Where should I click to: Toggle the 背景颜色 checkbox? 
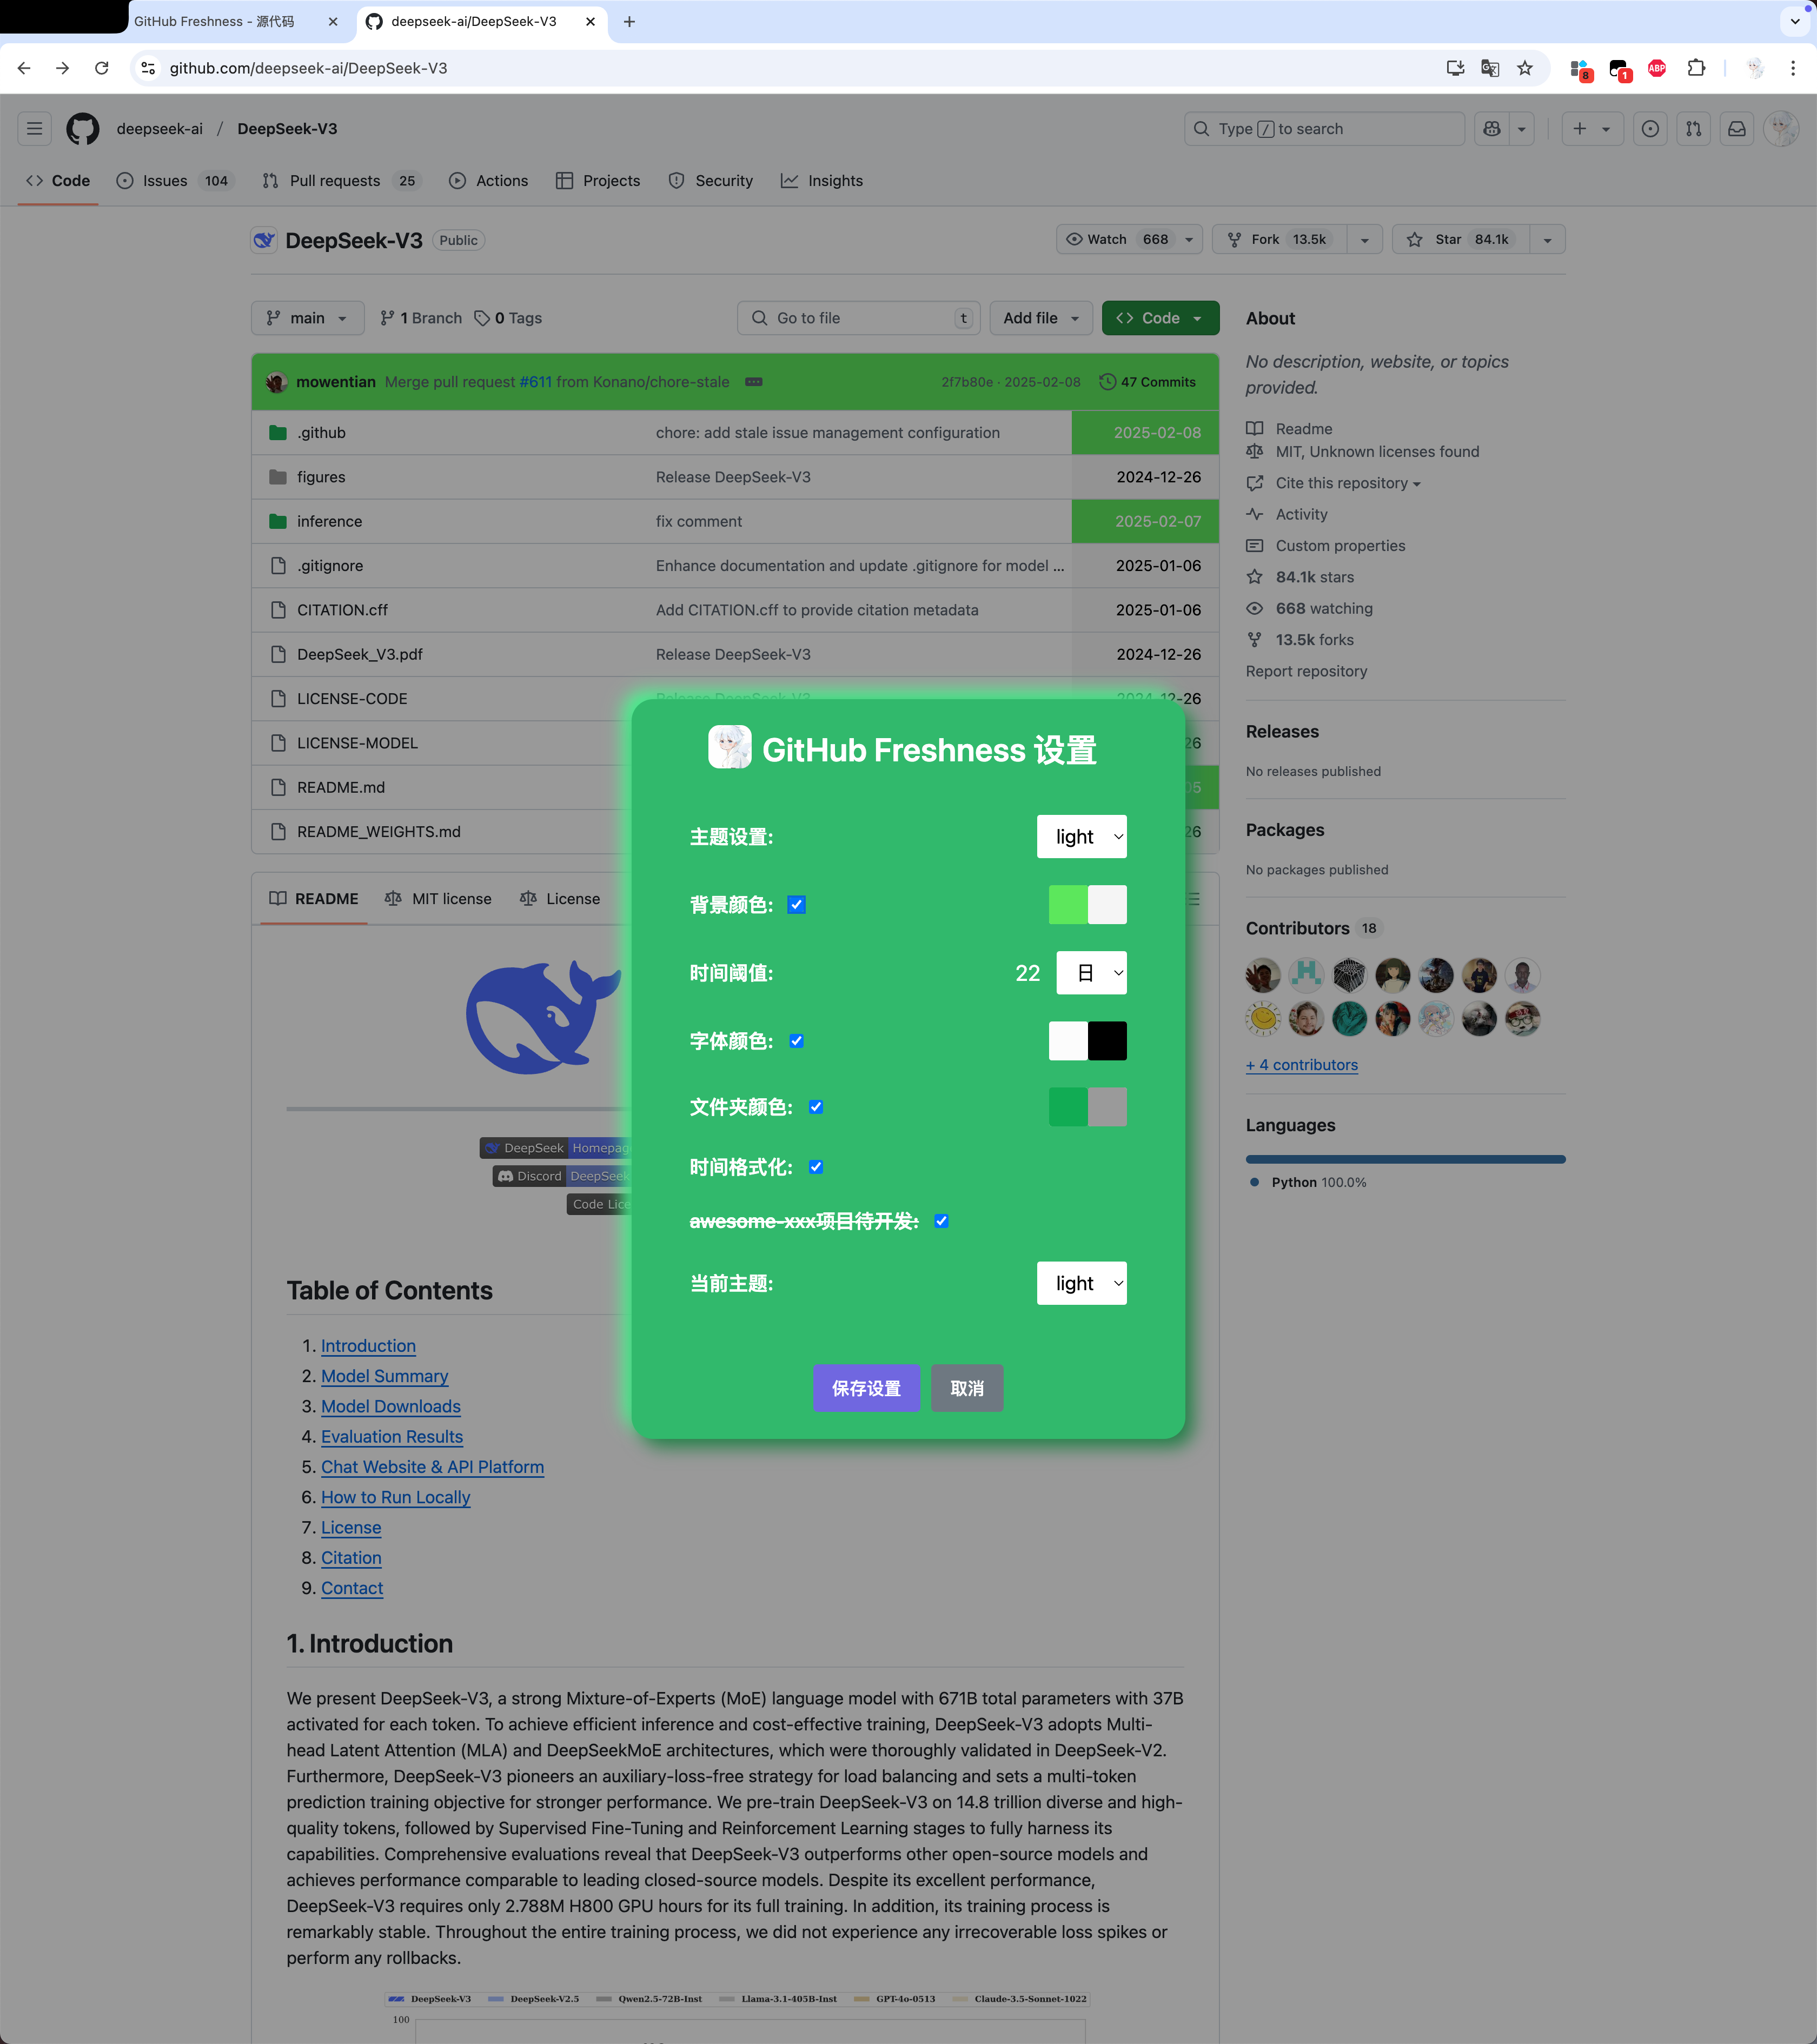(796, 905)
